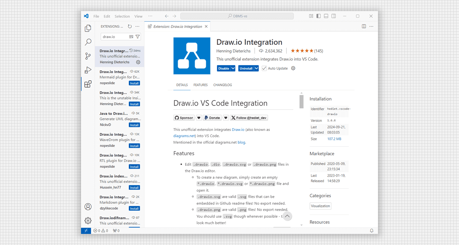Click the Donate PayPal badge

pyautogui.click(x=212, y=118)
